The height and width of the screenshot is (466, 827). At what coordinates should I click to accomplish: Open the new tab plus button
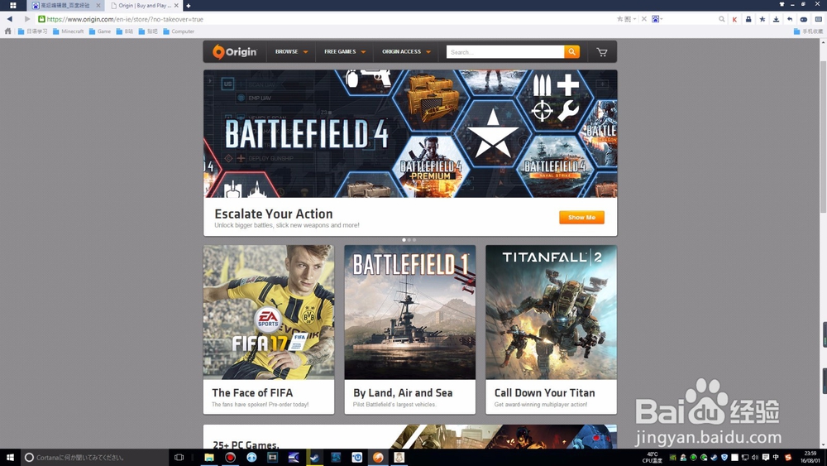(189, 6)
